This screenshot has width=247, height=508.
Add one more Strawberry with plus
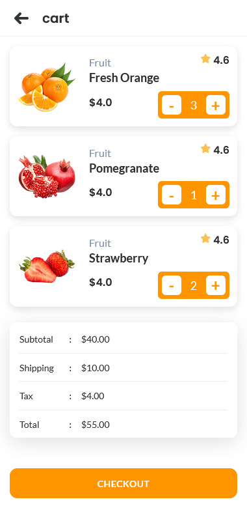tap(216, 285)
